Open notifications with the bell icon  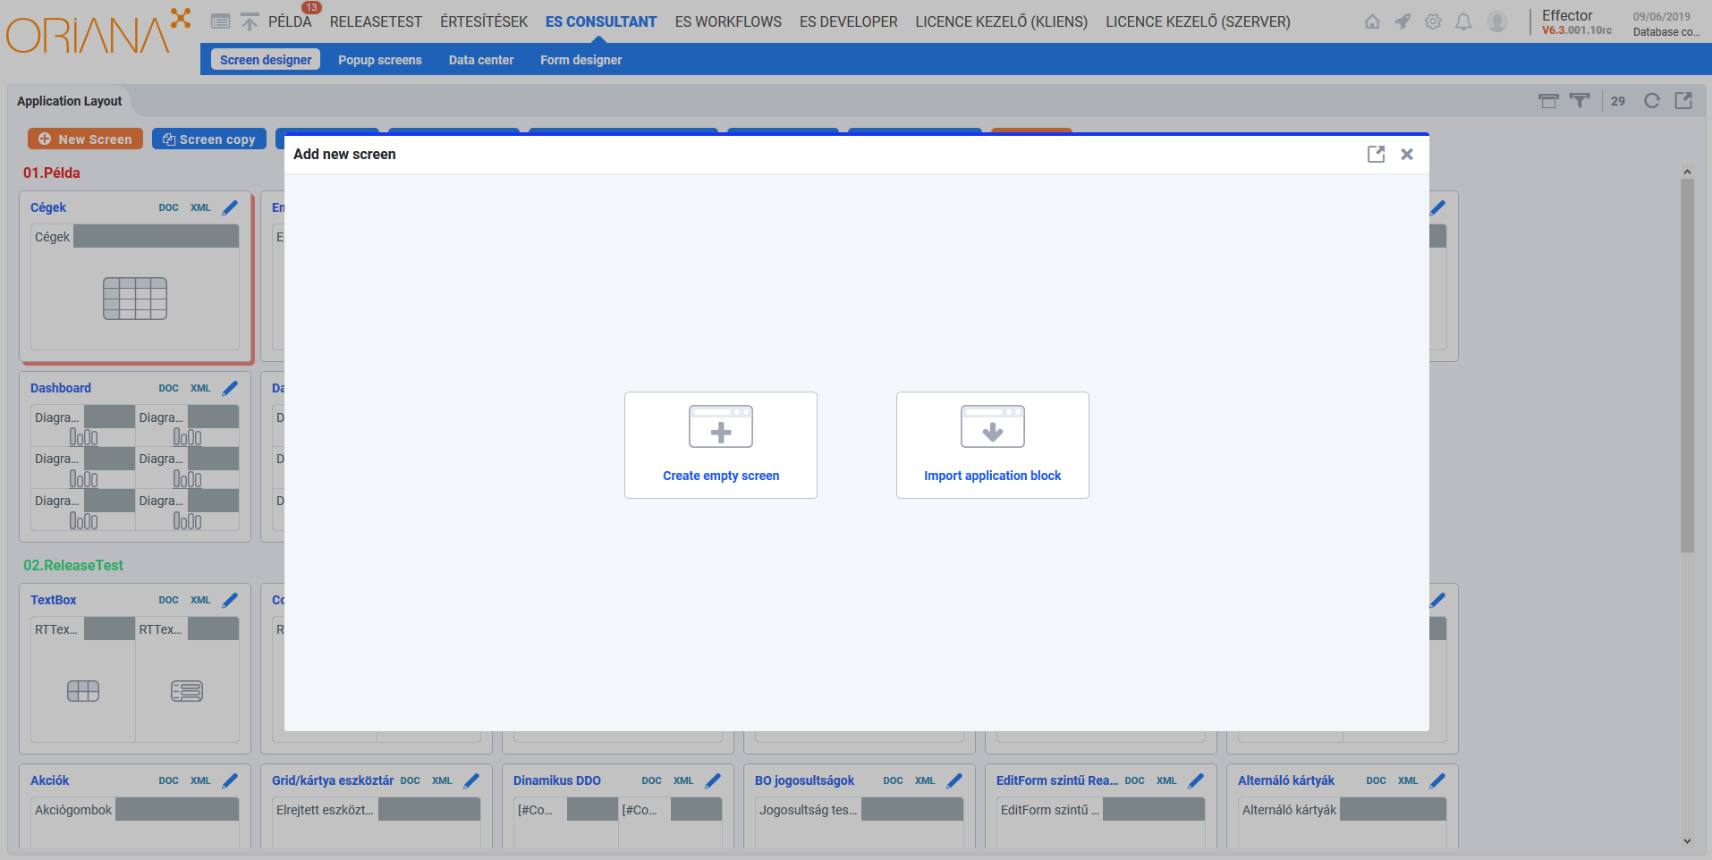[1463, 21]
